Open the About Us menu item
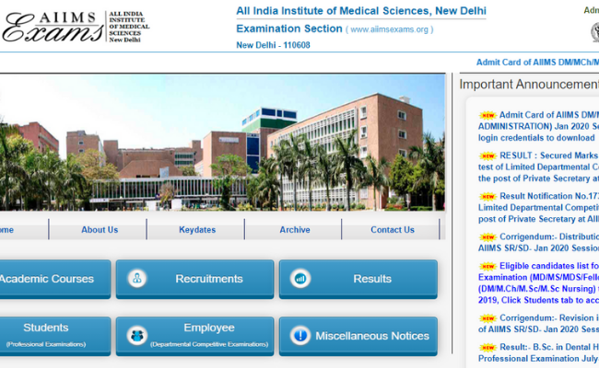The image size is (599, 368). 100,230
